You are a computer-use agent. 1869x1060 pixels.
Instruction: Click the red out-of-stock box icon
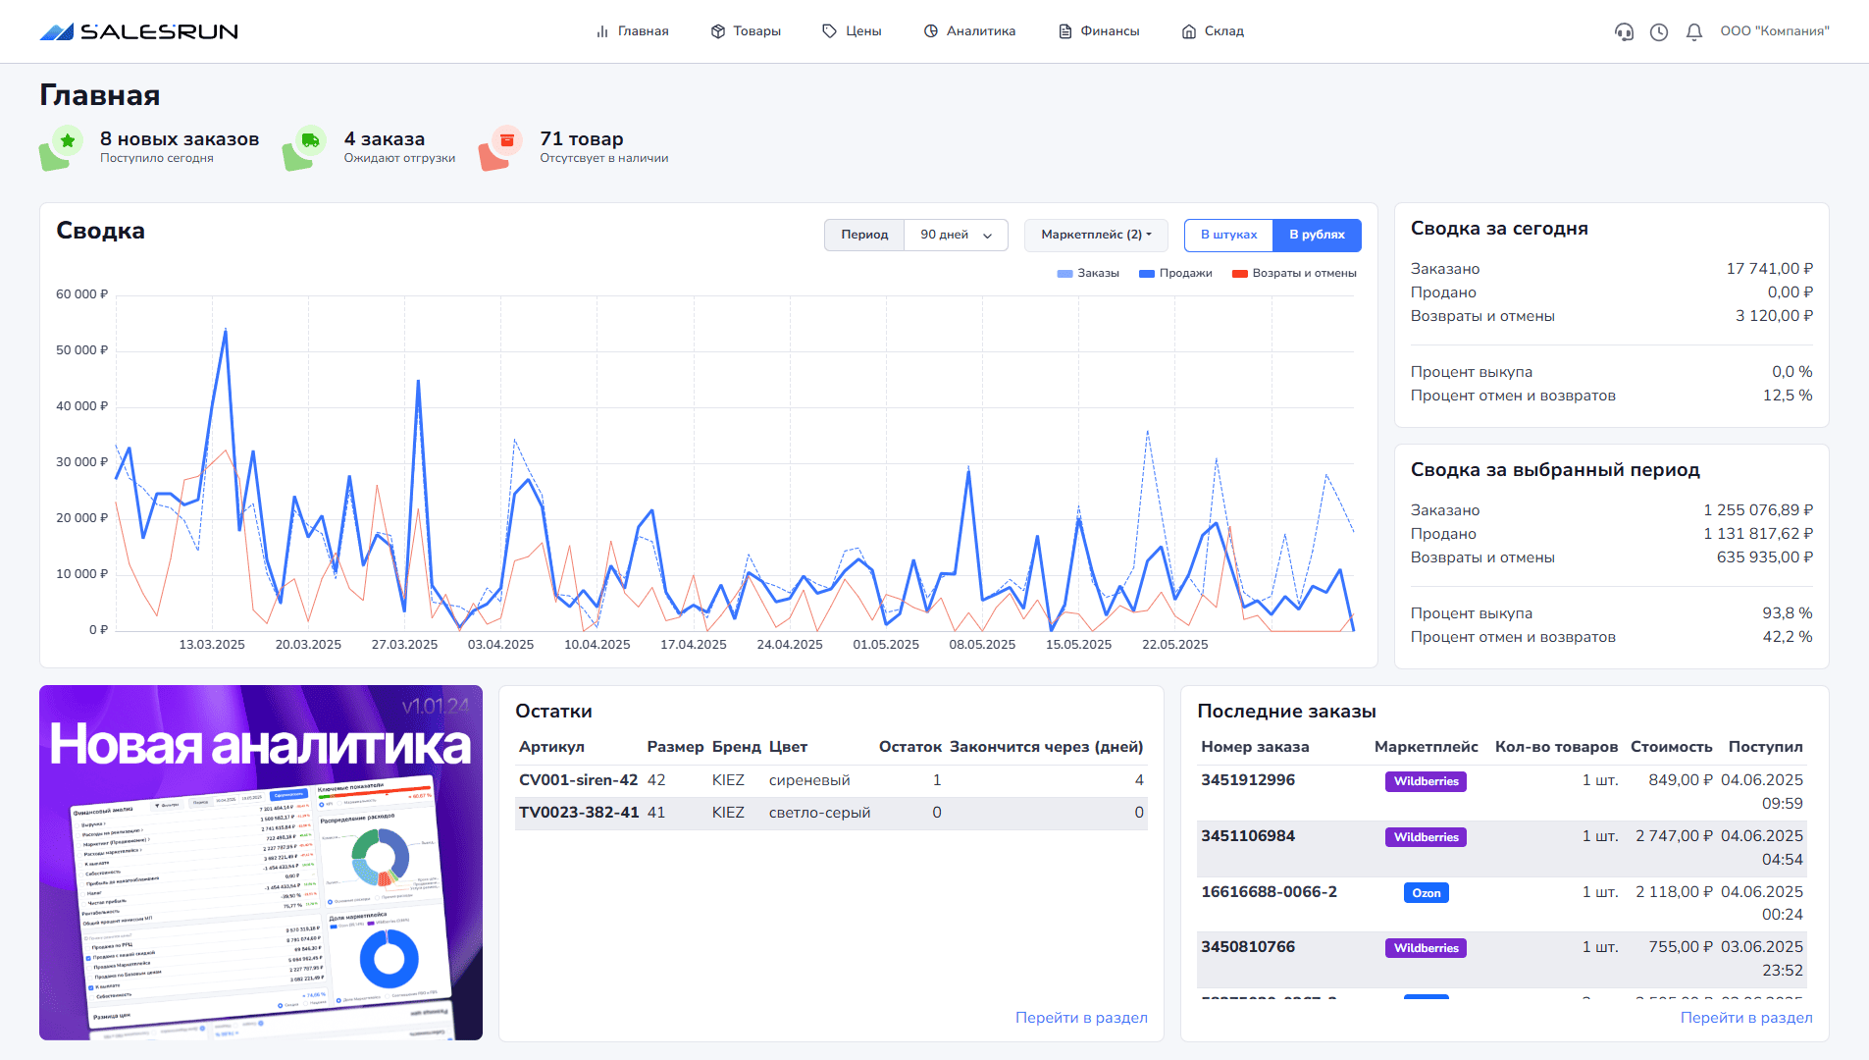506,141
